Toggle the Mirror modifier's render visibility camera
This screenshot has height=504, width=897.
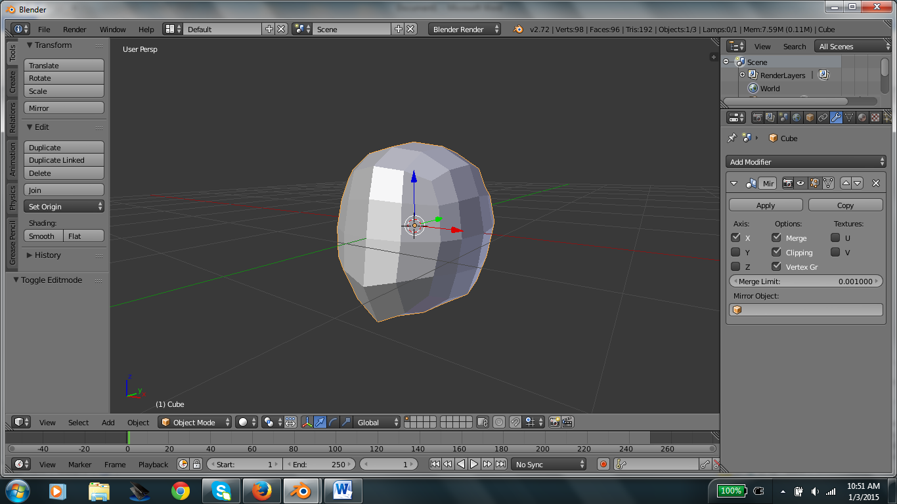[788, 183]
